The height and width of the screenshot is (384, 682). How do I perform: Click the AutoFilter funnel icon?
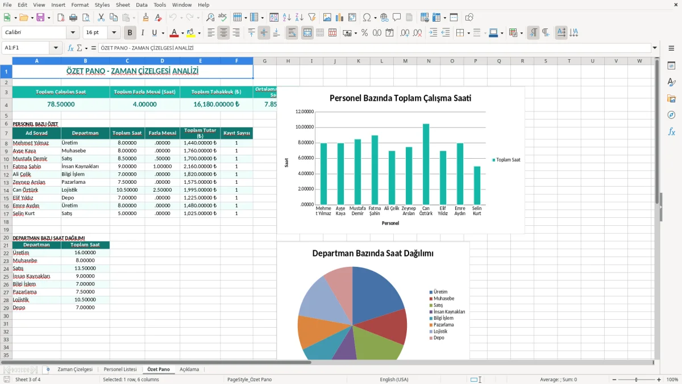pyautogui.click(x=311, y=18)
